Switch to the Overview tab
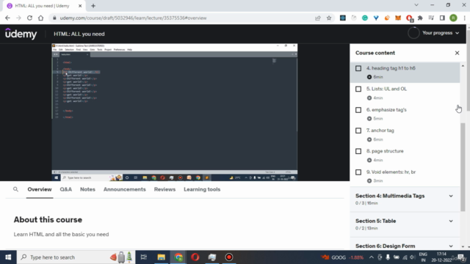 tap(40, 189)
